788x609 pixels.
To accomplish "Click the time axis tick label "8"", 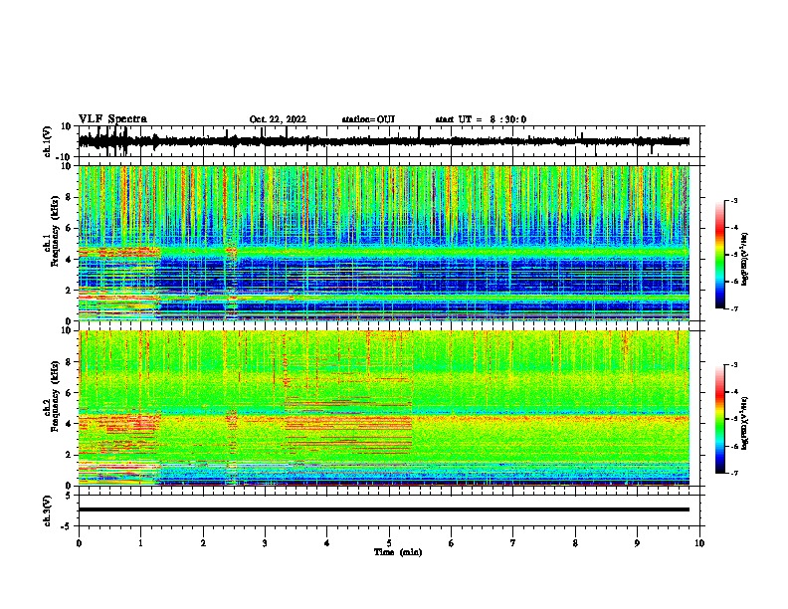I will click(575, 543).
